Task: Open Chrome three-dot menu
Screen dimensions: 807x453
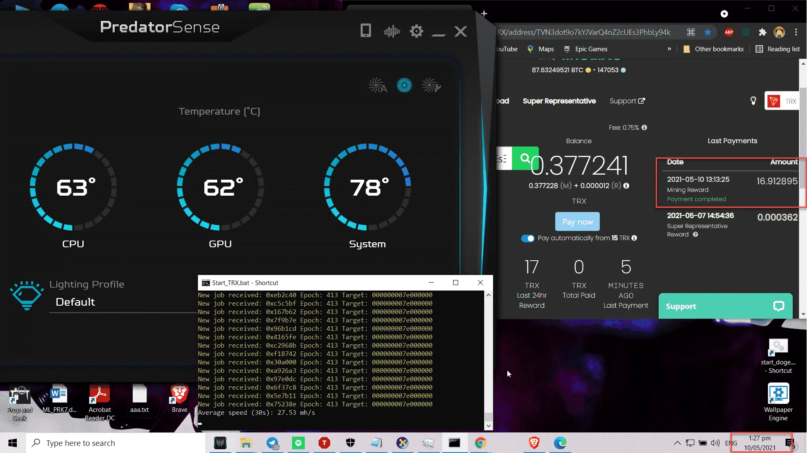Action: point(796,32)
